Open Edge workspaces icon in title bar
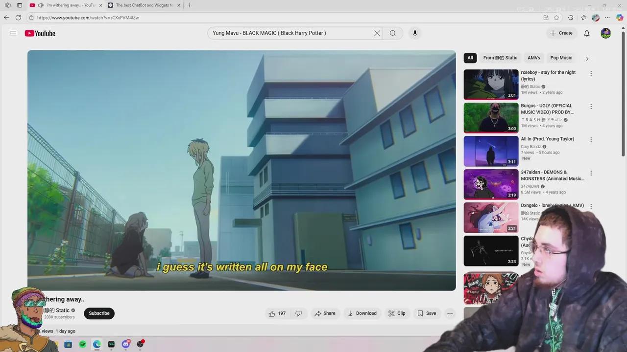This screenshot has height=352, width=627. pos(7,5)
